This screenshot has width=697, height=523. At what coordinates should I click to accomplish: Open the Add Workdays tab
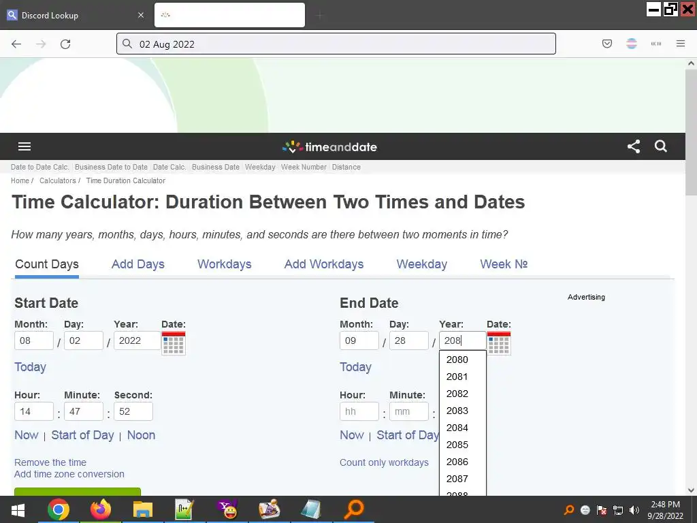[323, 264]
